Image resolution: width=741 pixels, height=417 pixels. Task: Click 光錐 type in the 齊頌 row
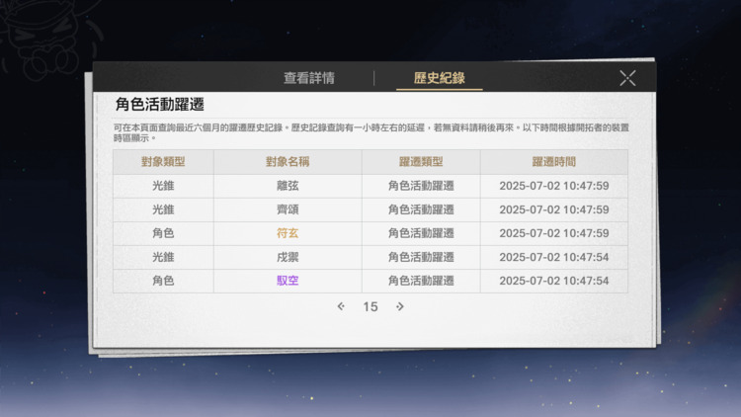pos(163,209)
